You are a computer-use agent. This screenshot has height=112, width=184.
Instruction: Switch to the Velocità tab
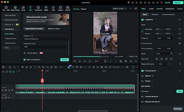click(x=160, y=9)
